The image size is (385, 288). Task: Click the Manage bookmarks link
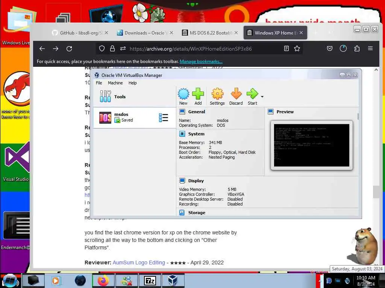click(201, 61)
